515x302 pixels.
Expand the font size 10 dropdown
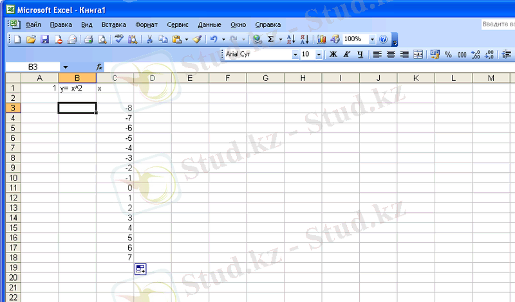319,55
